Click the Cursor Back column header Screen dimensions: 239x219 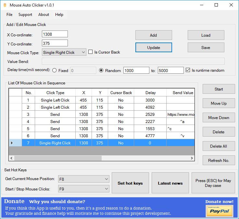[x=121, y=92]
